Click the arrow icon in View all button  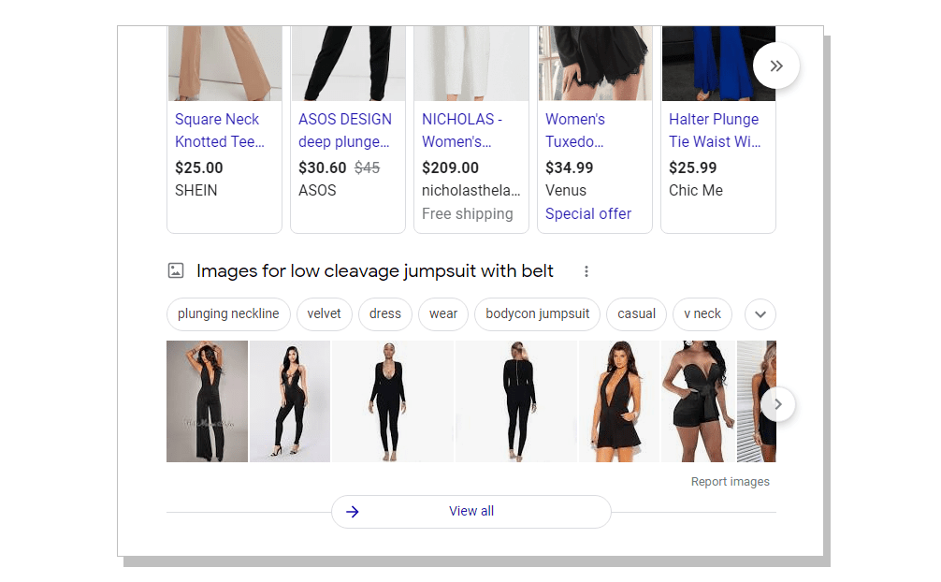pos(353,512)
